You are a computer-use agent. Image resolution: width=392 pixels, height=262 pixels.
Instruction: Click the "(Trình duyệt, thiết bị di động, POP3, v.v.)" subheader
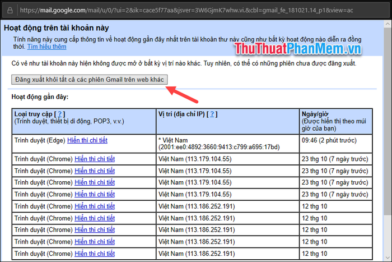(69, 122)
